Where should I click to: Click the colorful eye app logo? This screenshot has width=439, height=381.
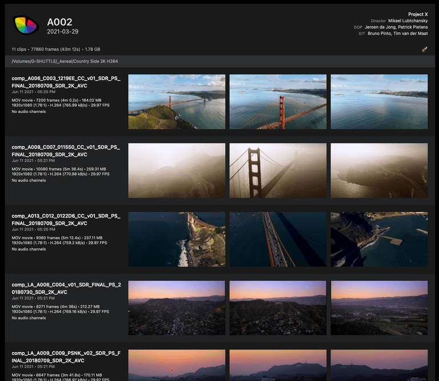coord(26,25)
